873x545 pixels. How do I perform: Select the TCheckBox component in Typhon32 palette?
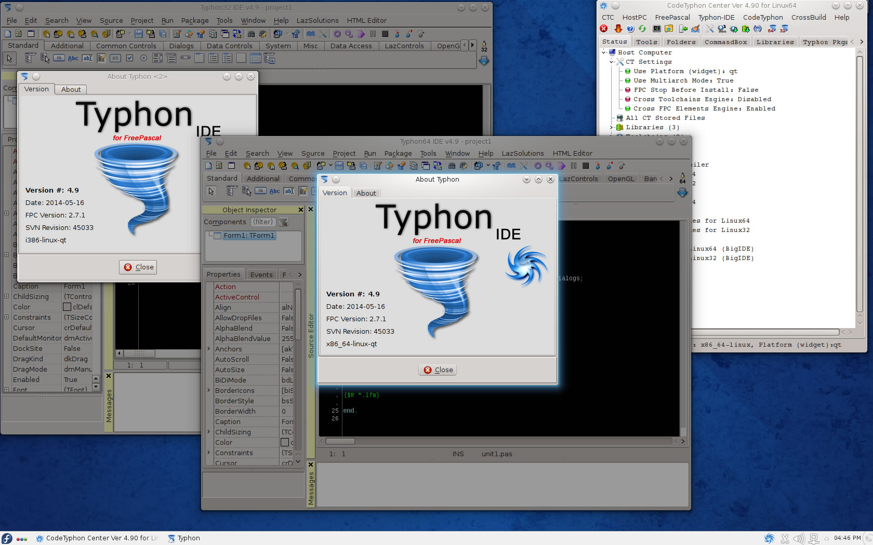point(129,58)
